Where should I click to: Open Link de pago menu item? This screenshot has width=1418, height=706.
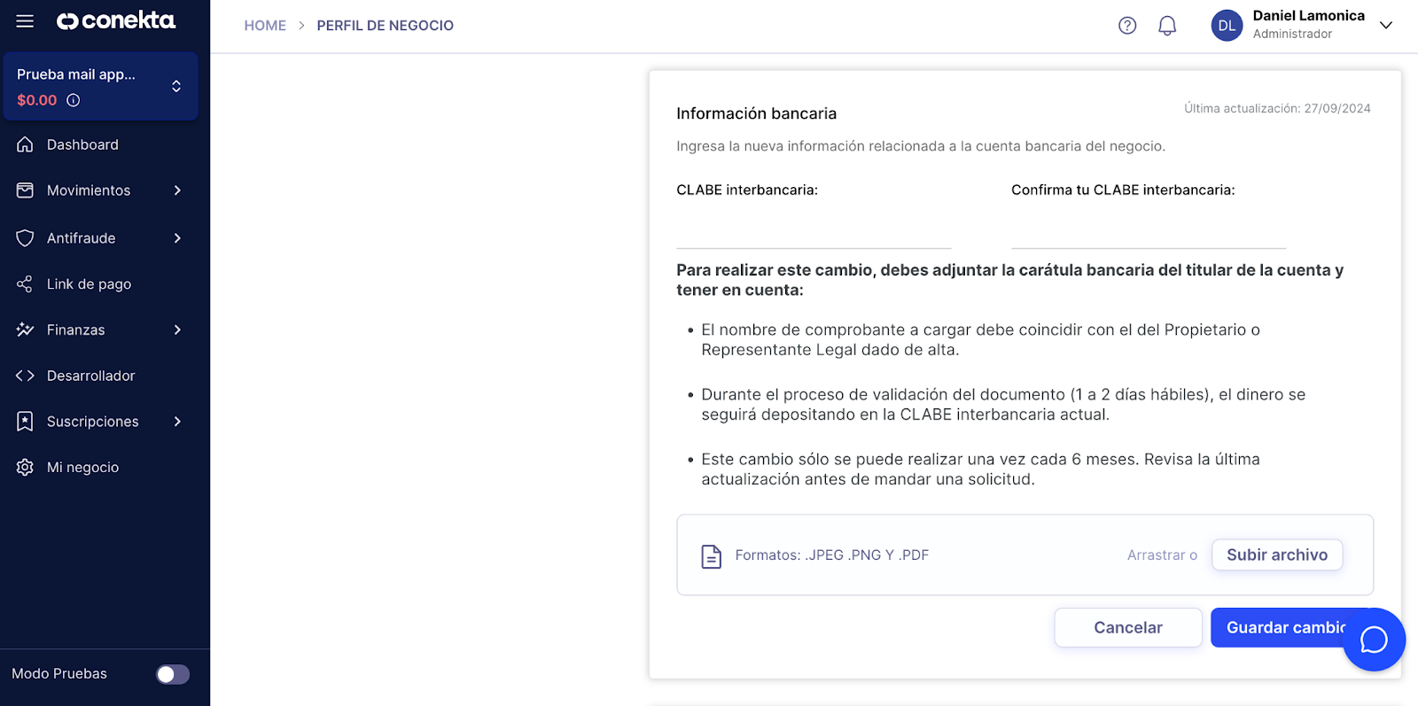(x=89, y=284)
